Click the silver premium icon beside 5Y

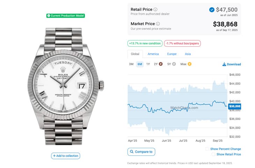(174, 64)
